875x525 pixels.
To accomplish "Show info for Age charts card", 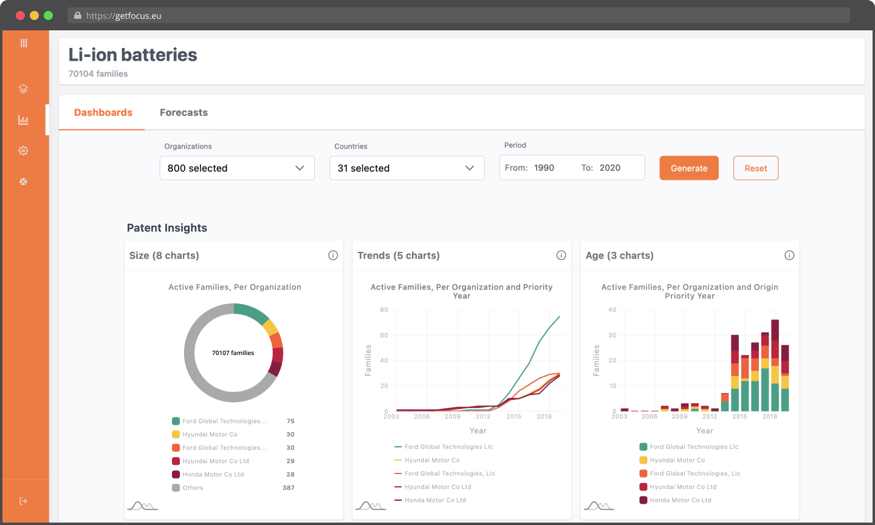I will 789,256.
